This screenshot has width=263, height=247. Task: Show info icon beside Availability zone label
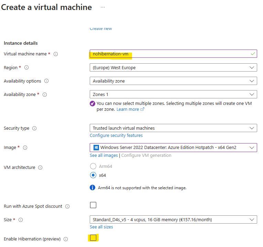(45, 95)
